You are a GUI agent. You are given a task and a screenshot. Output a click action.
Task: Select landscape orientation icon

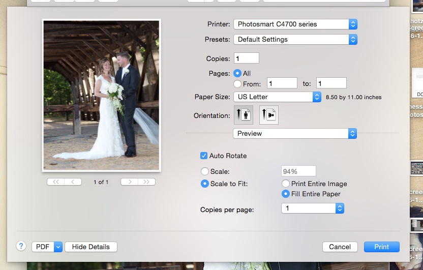click(269, 115)
